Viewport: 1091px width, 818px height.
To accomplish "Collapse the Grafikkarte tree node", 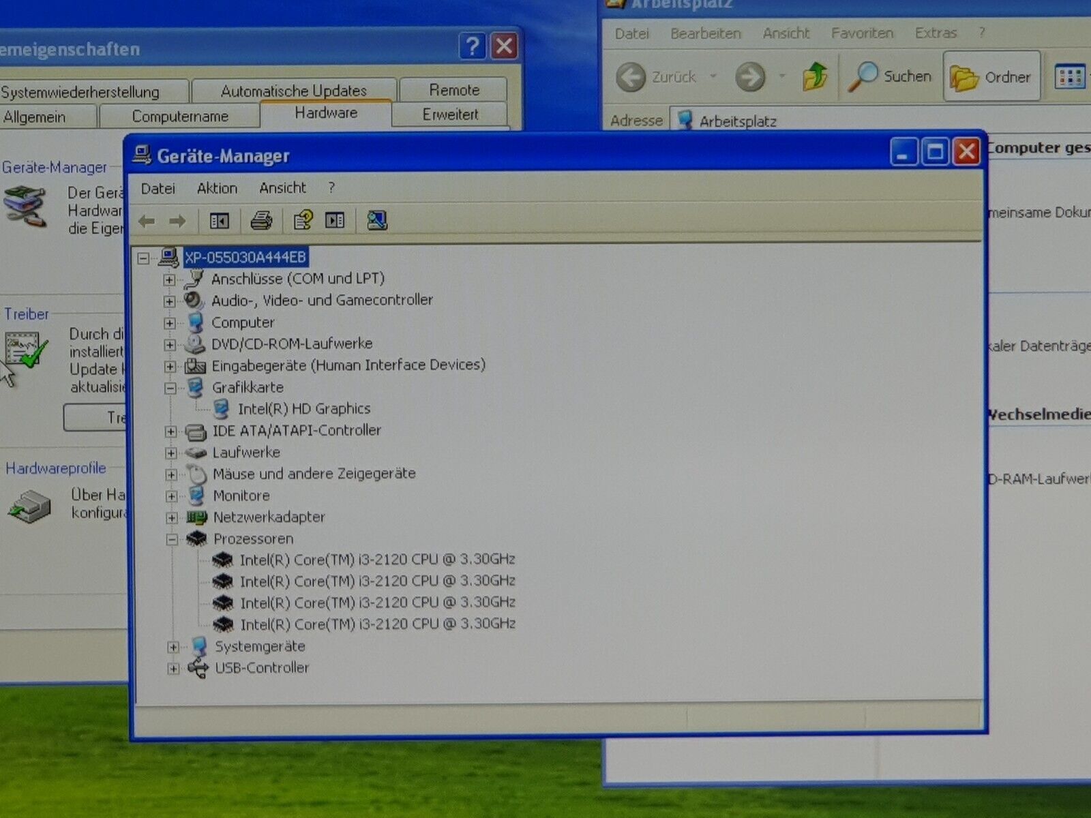I will 170,388.
